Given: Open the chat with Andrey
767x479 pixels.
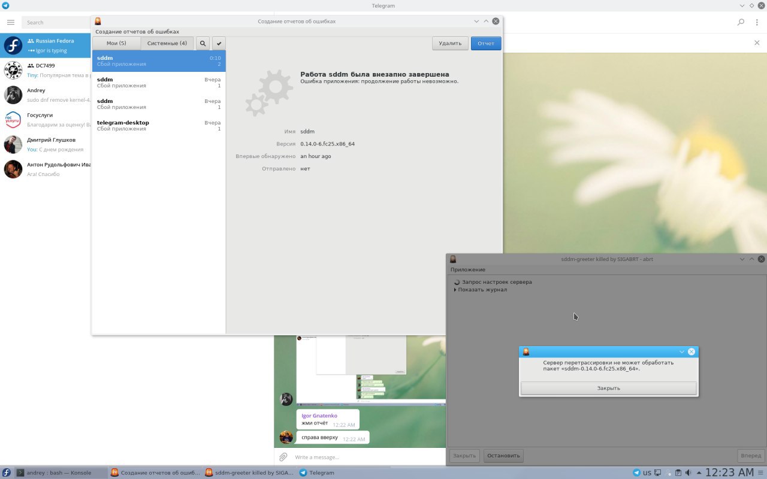Looking at the screenshot, I should coord(46,95).
